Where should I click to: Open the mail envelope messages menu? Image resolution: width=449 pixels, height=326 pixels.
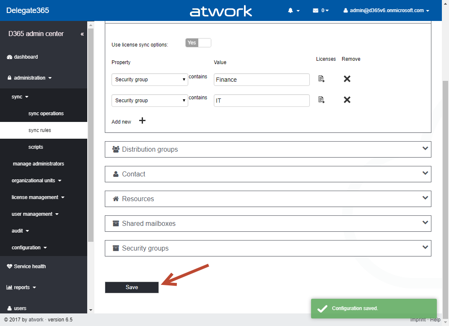tap(320, 10)
